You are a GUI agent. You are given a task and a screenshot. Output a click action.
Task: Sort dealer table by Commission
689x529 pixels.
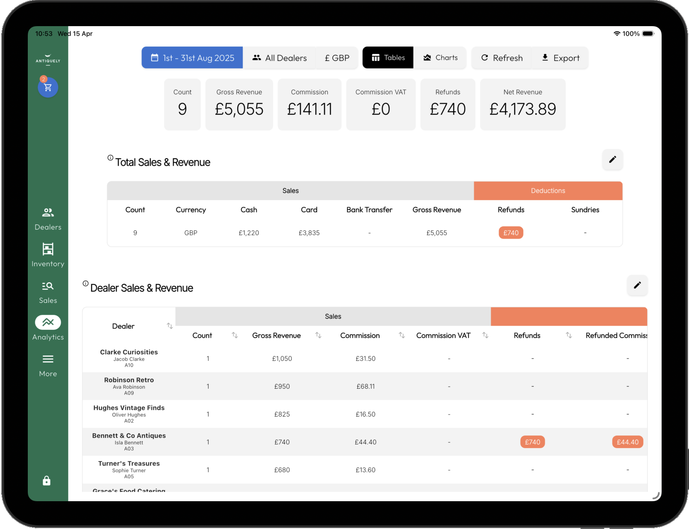coord(402,335)
